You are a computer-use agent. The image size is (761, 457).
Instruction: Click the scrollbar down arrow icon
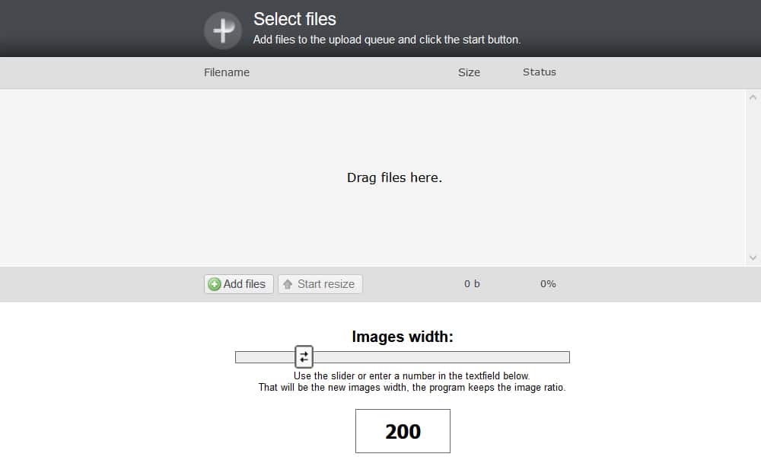click(752, 259)
